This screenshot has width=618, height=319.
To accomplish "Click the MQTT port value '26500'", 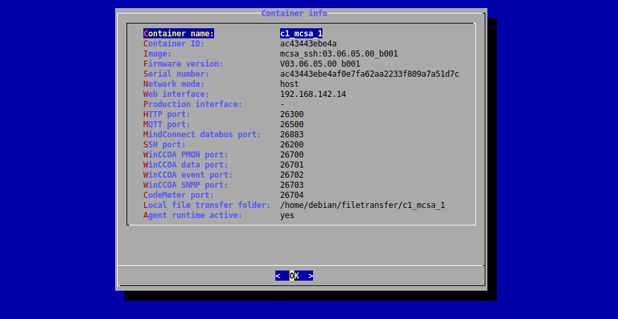I will 291,125.
